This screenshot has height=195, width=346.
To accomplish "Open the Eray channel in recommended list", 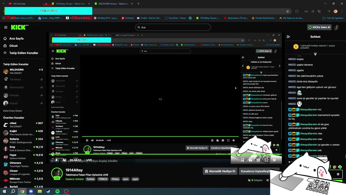I will pyautogui.click(x=23, y=149).
